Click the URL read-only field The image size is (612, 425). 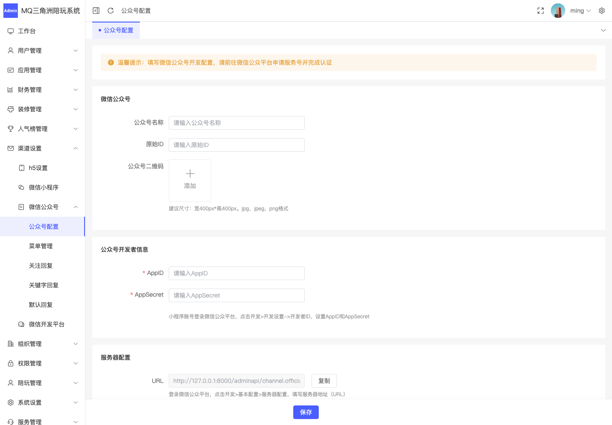[x=237, y=381]
